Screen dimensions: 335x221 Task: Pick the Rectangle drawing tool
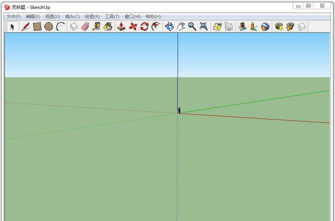click(x=37, y=27)
